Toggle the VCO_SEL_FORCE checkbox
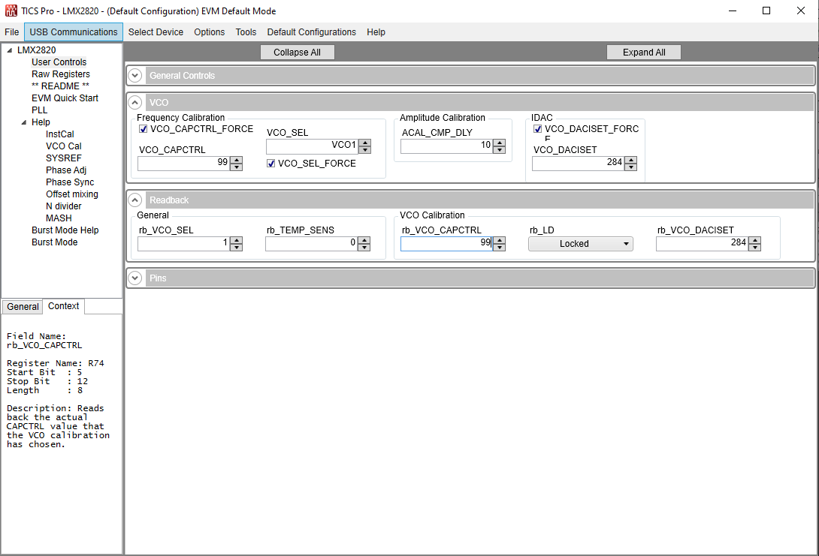The image size is (819, 556). point(271,164)
